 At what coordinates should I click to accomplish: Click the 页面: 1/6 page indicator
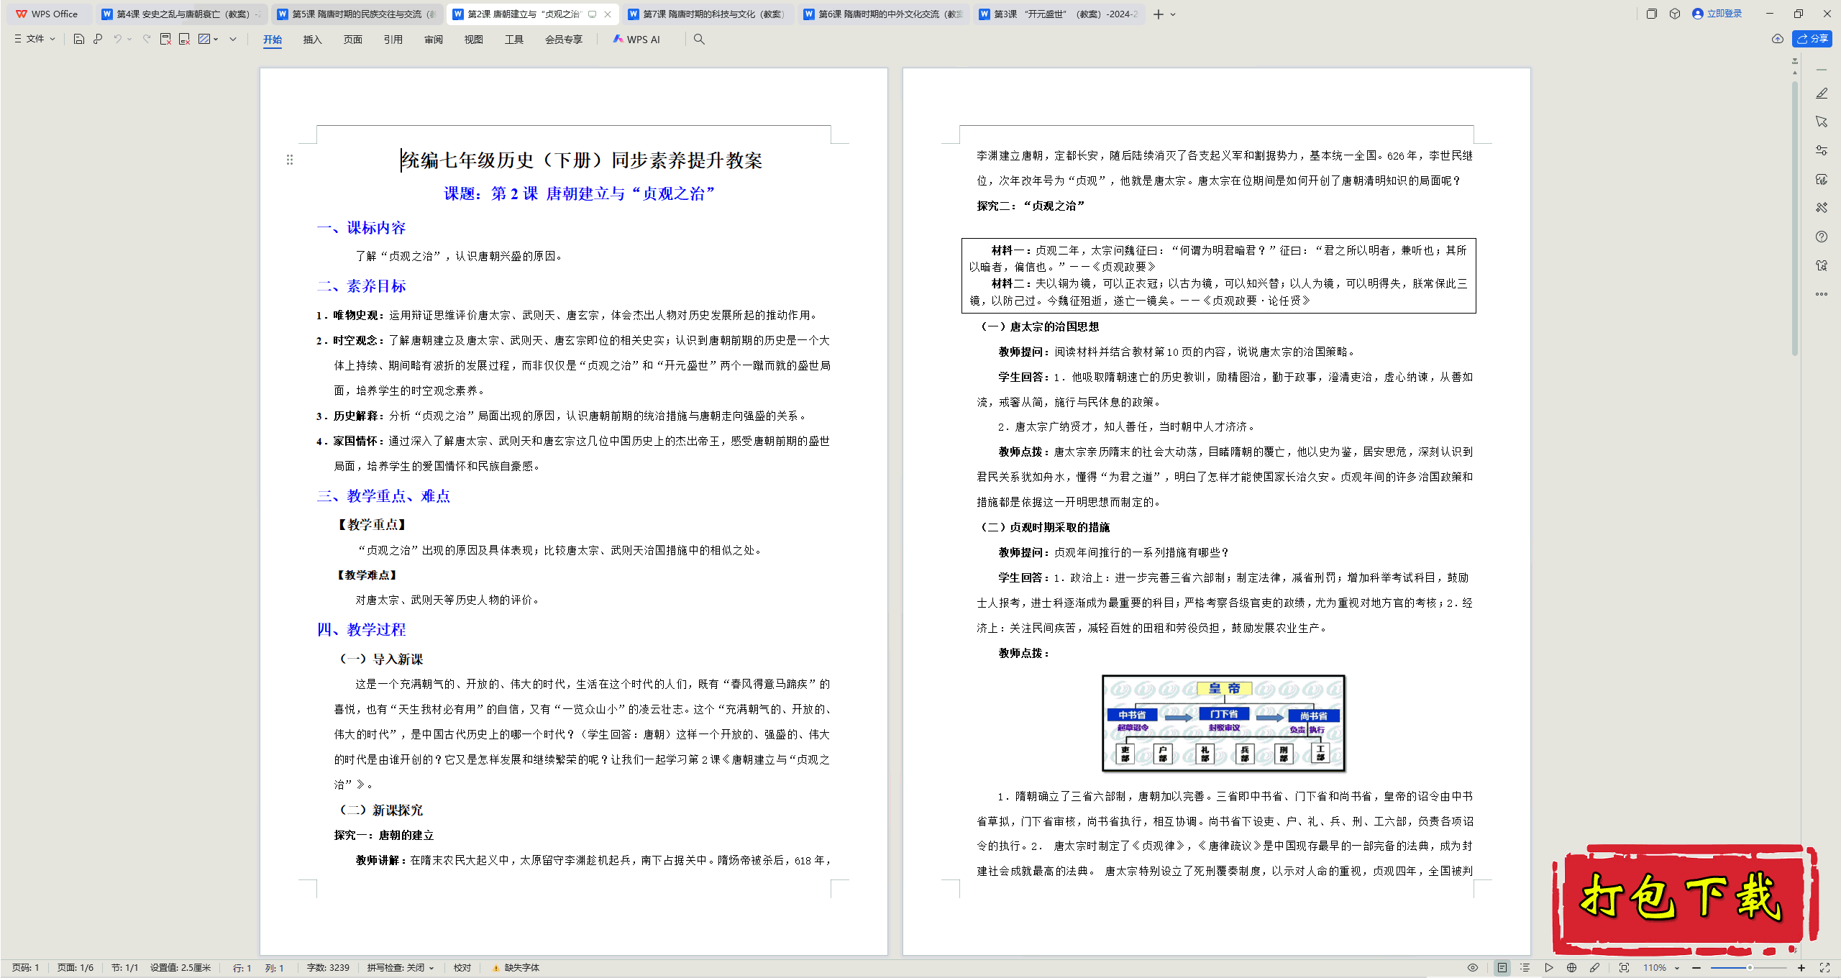(76, 968)
